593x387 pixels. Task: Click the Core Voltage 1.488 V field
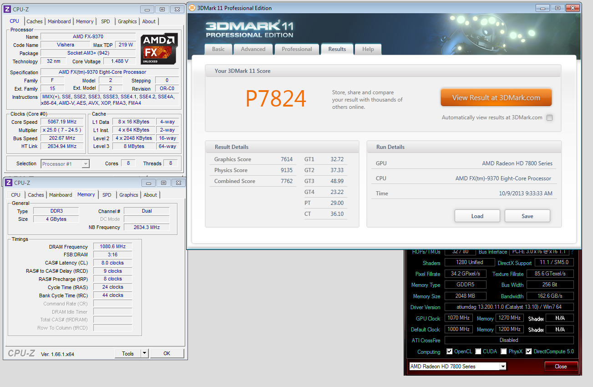tap(120, 61)
